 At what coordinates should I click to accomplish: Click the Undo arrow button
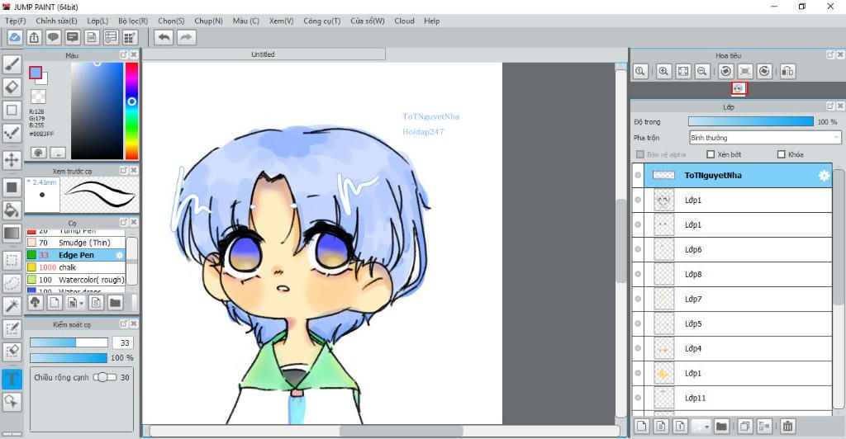click(x=164, y=37)
